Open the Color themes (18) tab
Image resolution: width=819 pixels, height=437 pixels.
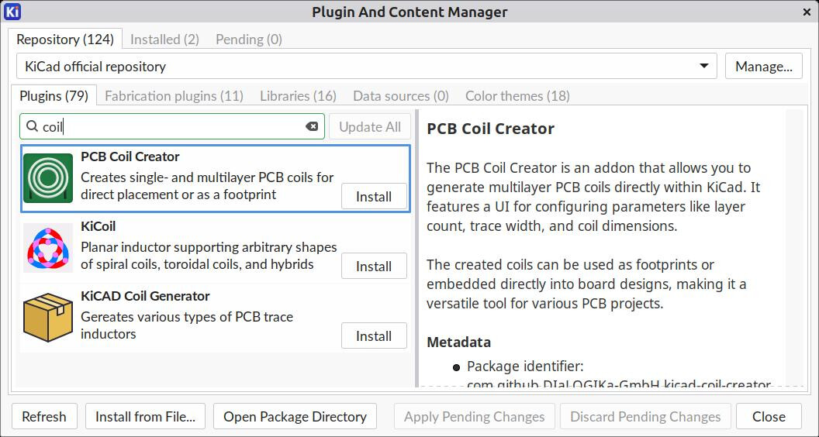517,96
